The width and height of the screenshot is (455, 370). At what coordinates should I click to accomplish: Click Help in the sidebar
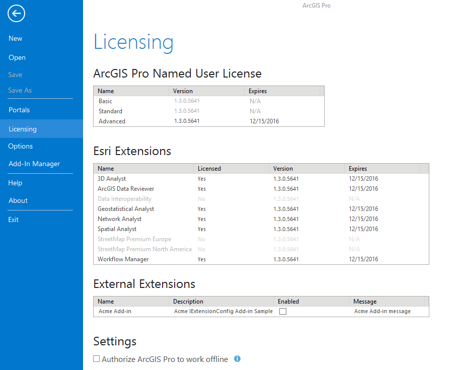(x=15, y=183)
